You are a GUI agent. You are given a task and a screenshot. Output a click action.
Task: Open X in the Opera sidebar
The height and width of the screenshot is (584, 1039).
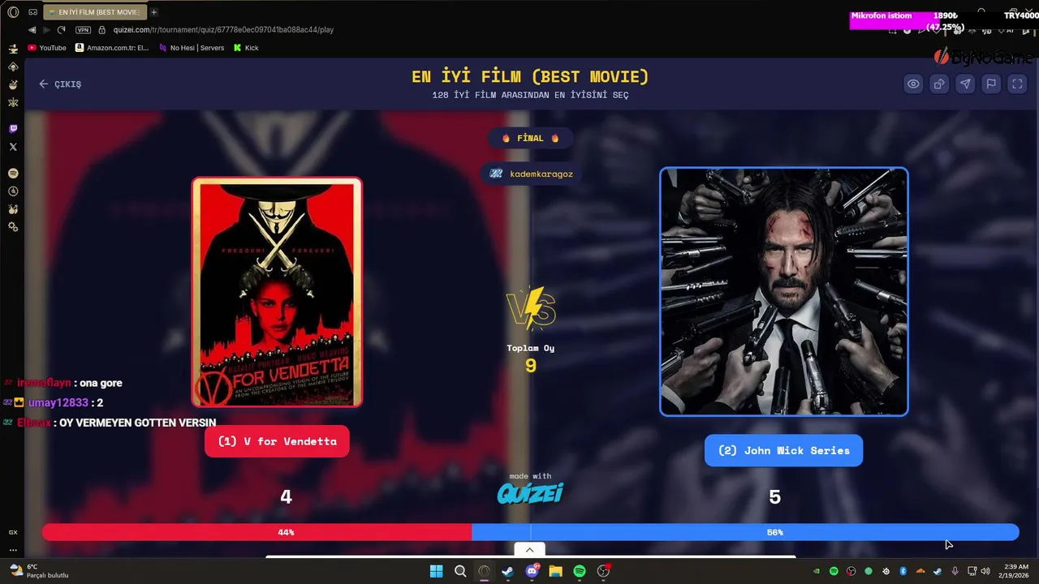coord(13,147)
